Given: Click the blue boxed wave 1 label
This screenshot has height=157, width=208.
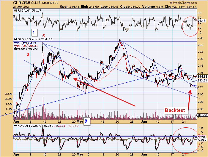Looking at the screenshot, I should [34, 32].
